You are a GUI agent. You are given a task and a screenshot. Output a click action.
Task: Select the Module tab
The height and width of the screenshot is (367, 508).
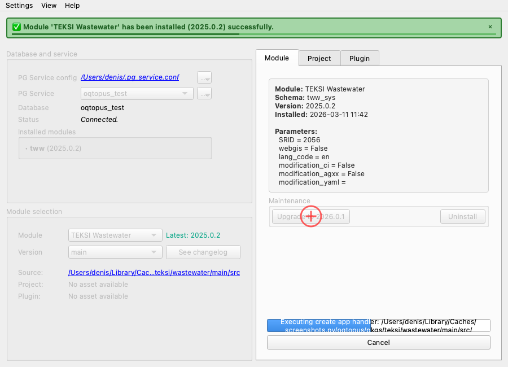tap(277, 58)
